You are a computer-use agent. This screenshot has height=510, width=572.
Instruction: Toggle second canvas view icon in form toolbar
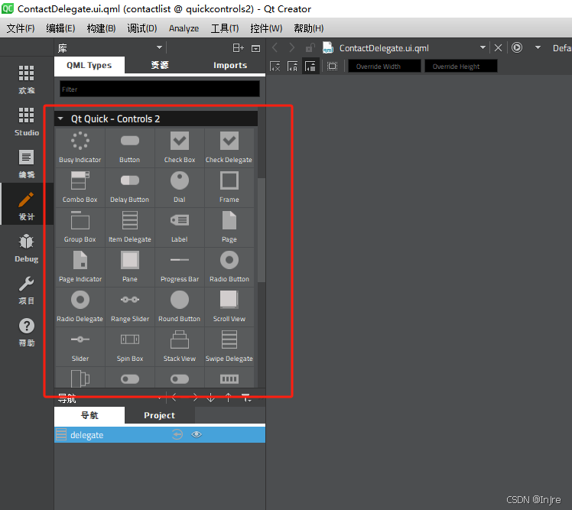click(x=293, y=67)
